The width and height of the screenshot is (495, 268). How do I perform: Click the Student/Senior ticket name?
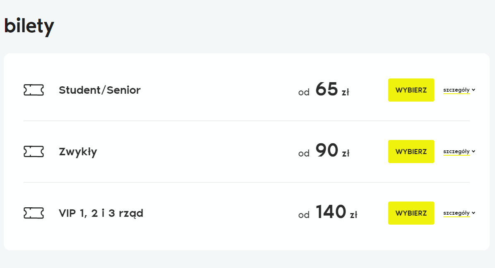point(100,90)
